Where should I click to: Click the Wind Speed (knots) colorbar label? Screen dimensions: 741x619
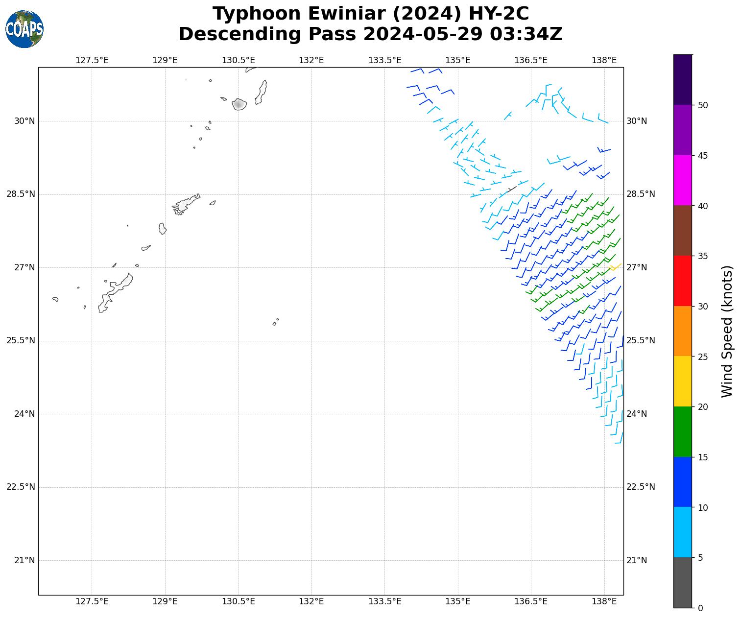[x=727, y=331]
